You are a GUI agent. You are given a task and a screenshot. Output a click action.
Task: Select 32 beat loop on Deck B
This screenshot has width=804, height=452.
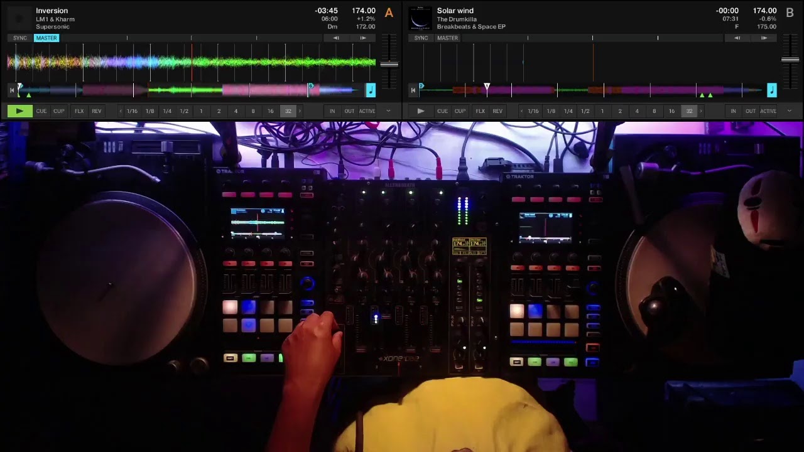click(689, 111)
